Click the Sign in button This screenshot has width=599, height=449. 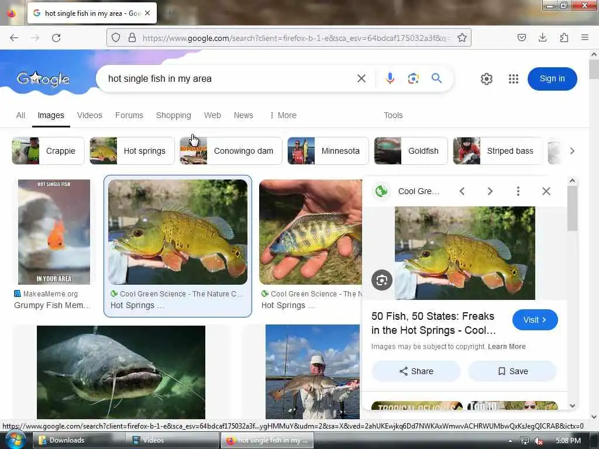(x=552, y=79)
